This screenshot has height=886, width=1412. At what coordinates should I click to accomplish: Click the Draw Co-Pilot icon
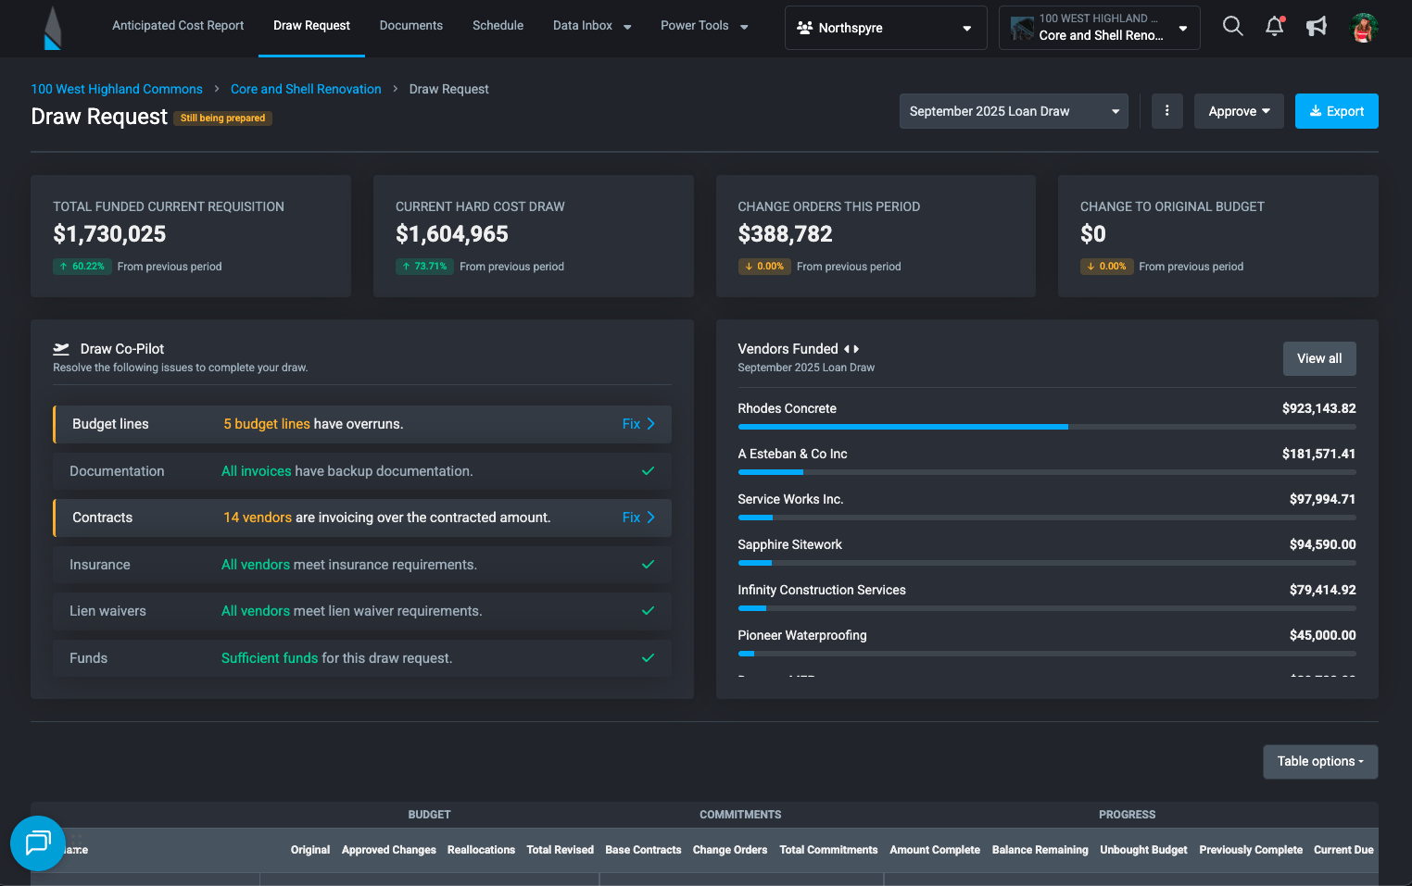61,348
